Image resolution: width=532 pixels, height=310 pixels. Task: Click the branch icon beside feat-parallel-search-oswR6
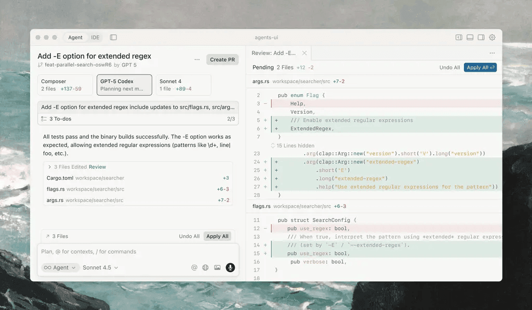(40, 65)
